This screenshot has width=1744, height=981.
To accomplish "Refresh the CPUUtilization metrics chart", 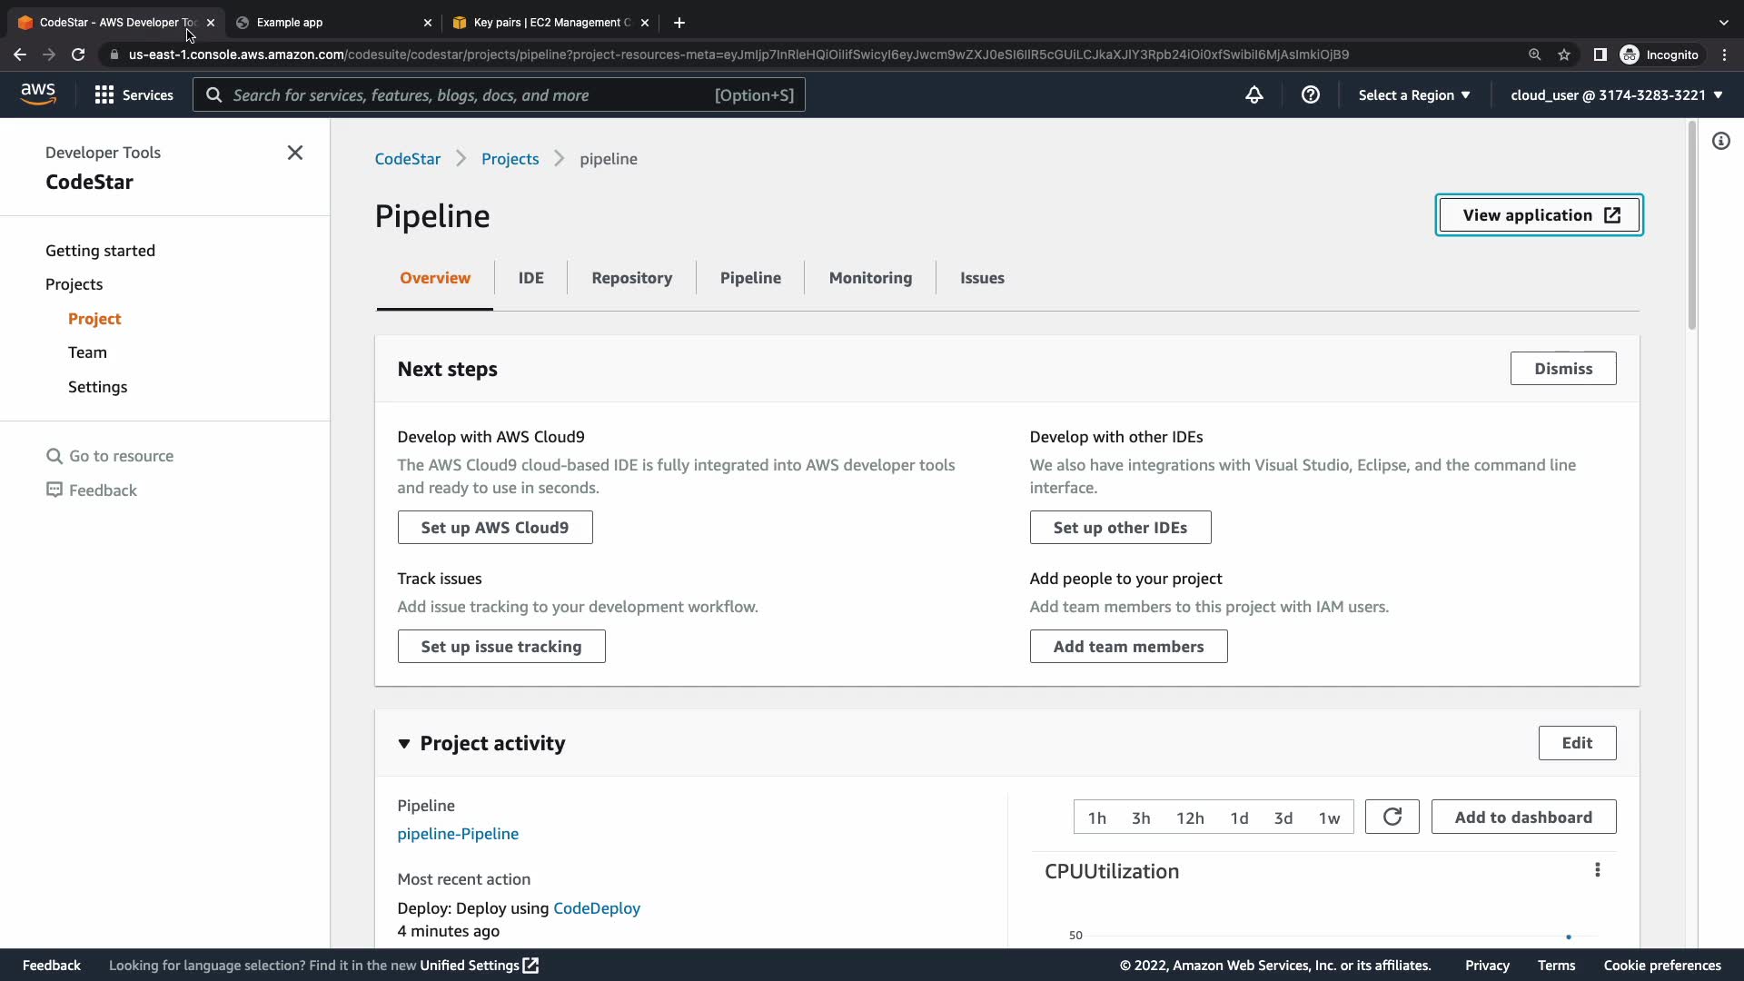I will (x=1392, y=817).
